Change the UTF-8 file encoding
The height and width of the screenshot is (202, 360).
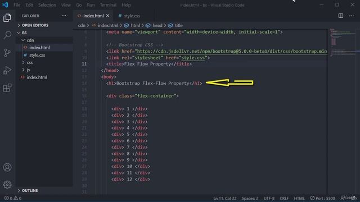point(269,198)
